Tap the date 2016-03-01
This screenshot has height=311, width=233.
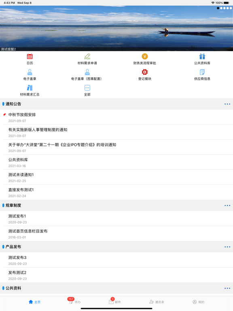coord(17,237)
